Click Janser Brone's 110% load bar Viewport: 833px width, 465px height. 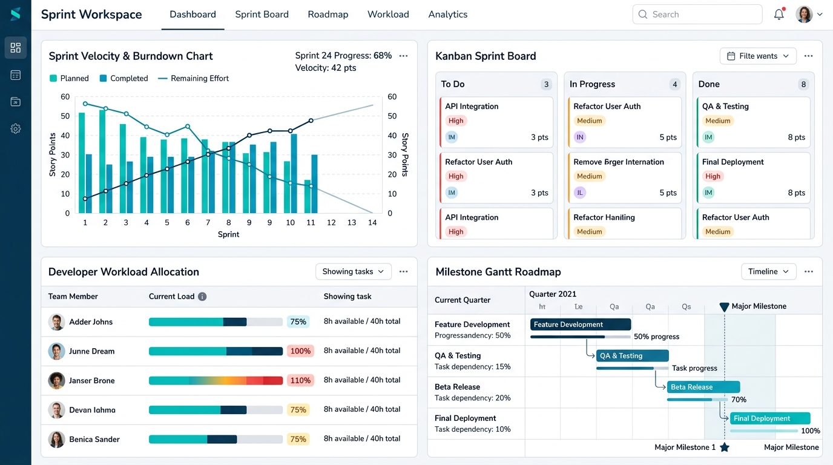[x=216, y=381]
